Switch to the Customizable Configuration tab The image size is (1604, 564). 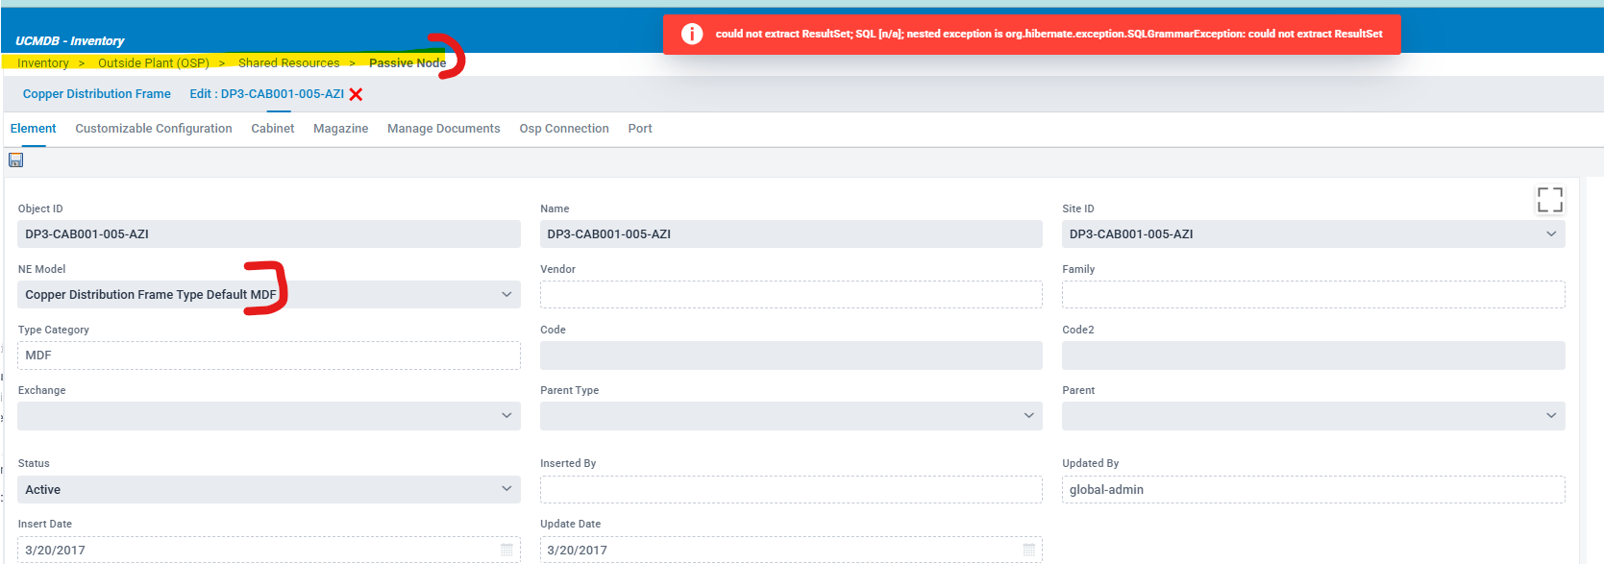(154, 129)
